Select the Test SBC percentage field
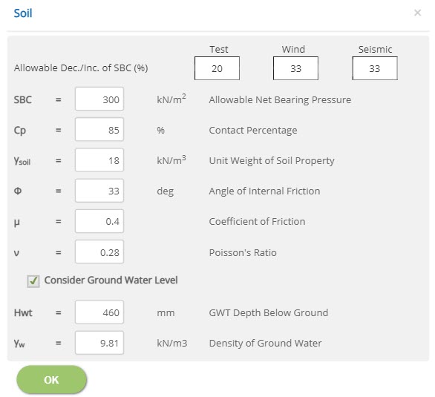The image size is (435, 397). [217, 68]
